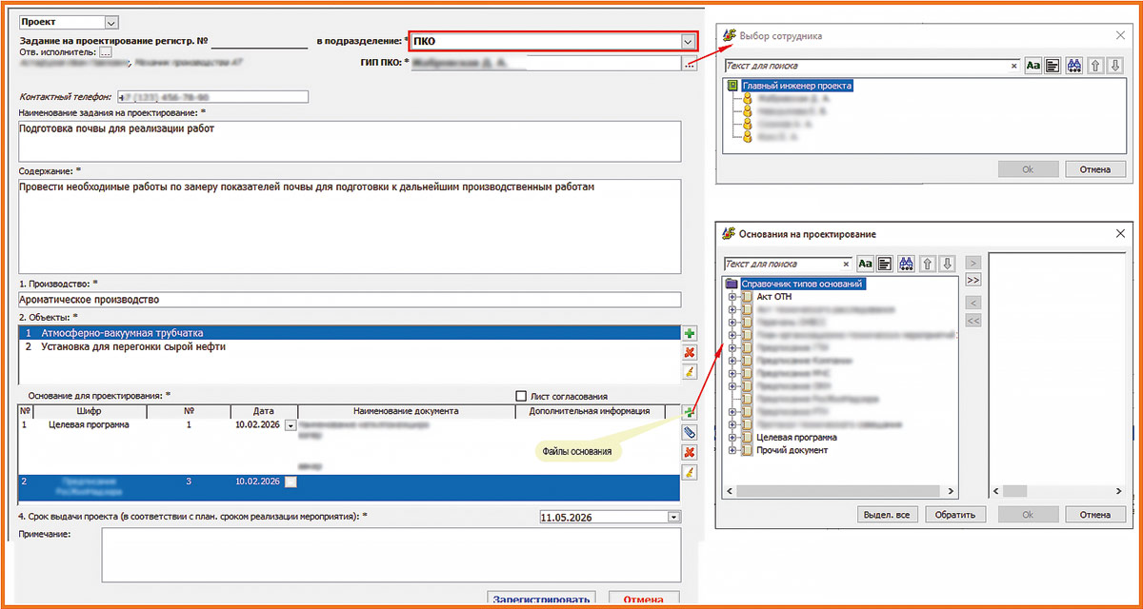The height and width of the screenshot is (609, 1143).
Task: Toggle the Aa case-match icon in Основания на проектирование
Action: [x=865, y=264]
